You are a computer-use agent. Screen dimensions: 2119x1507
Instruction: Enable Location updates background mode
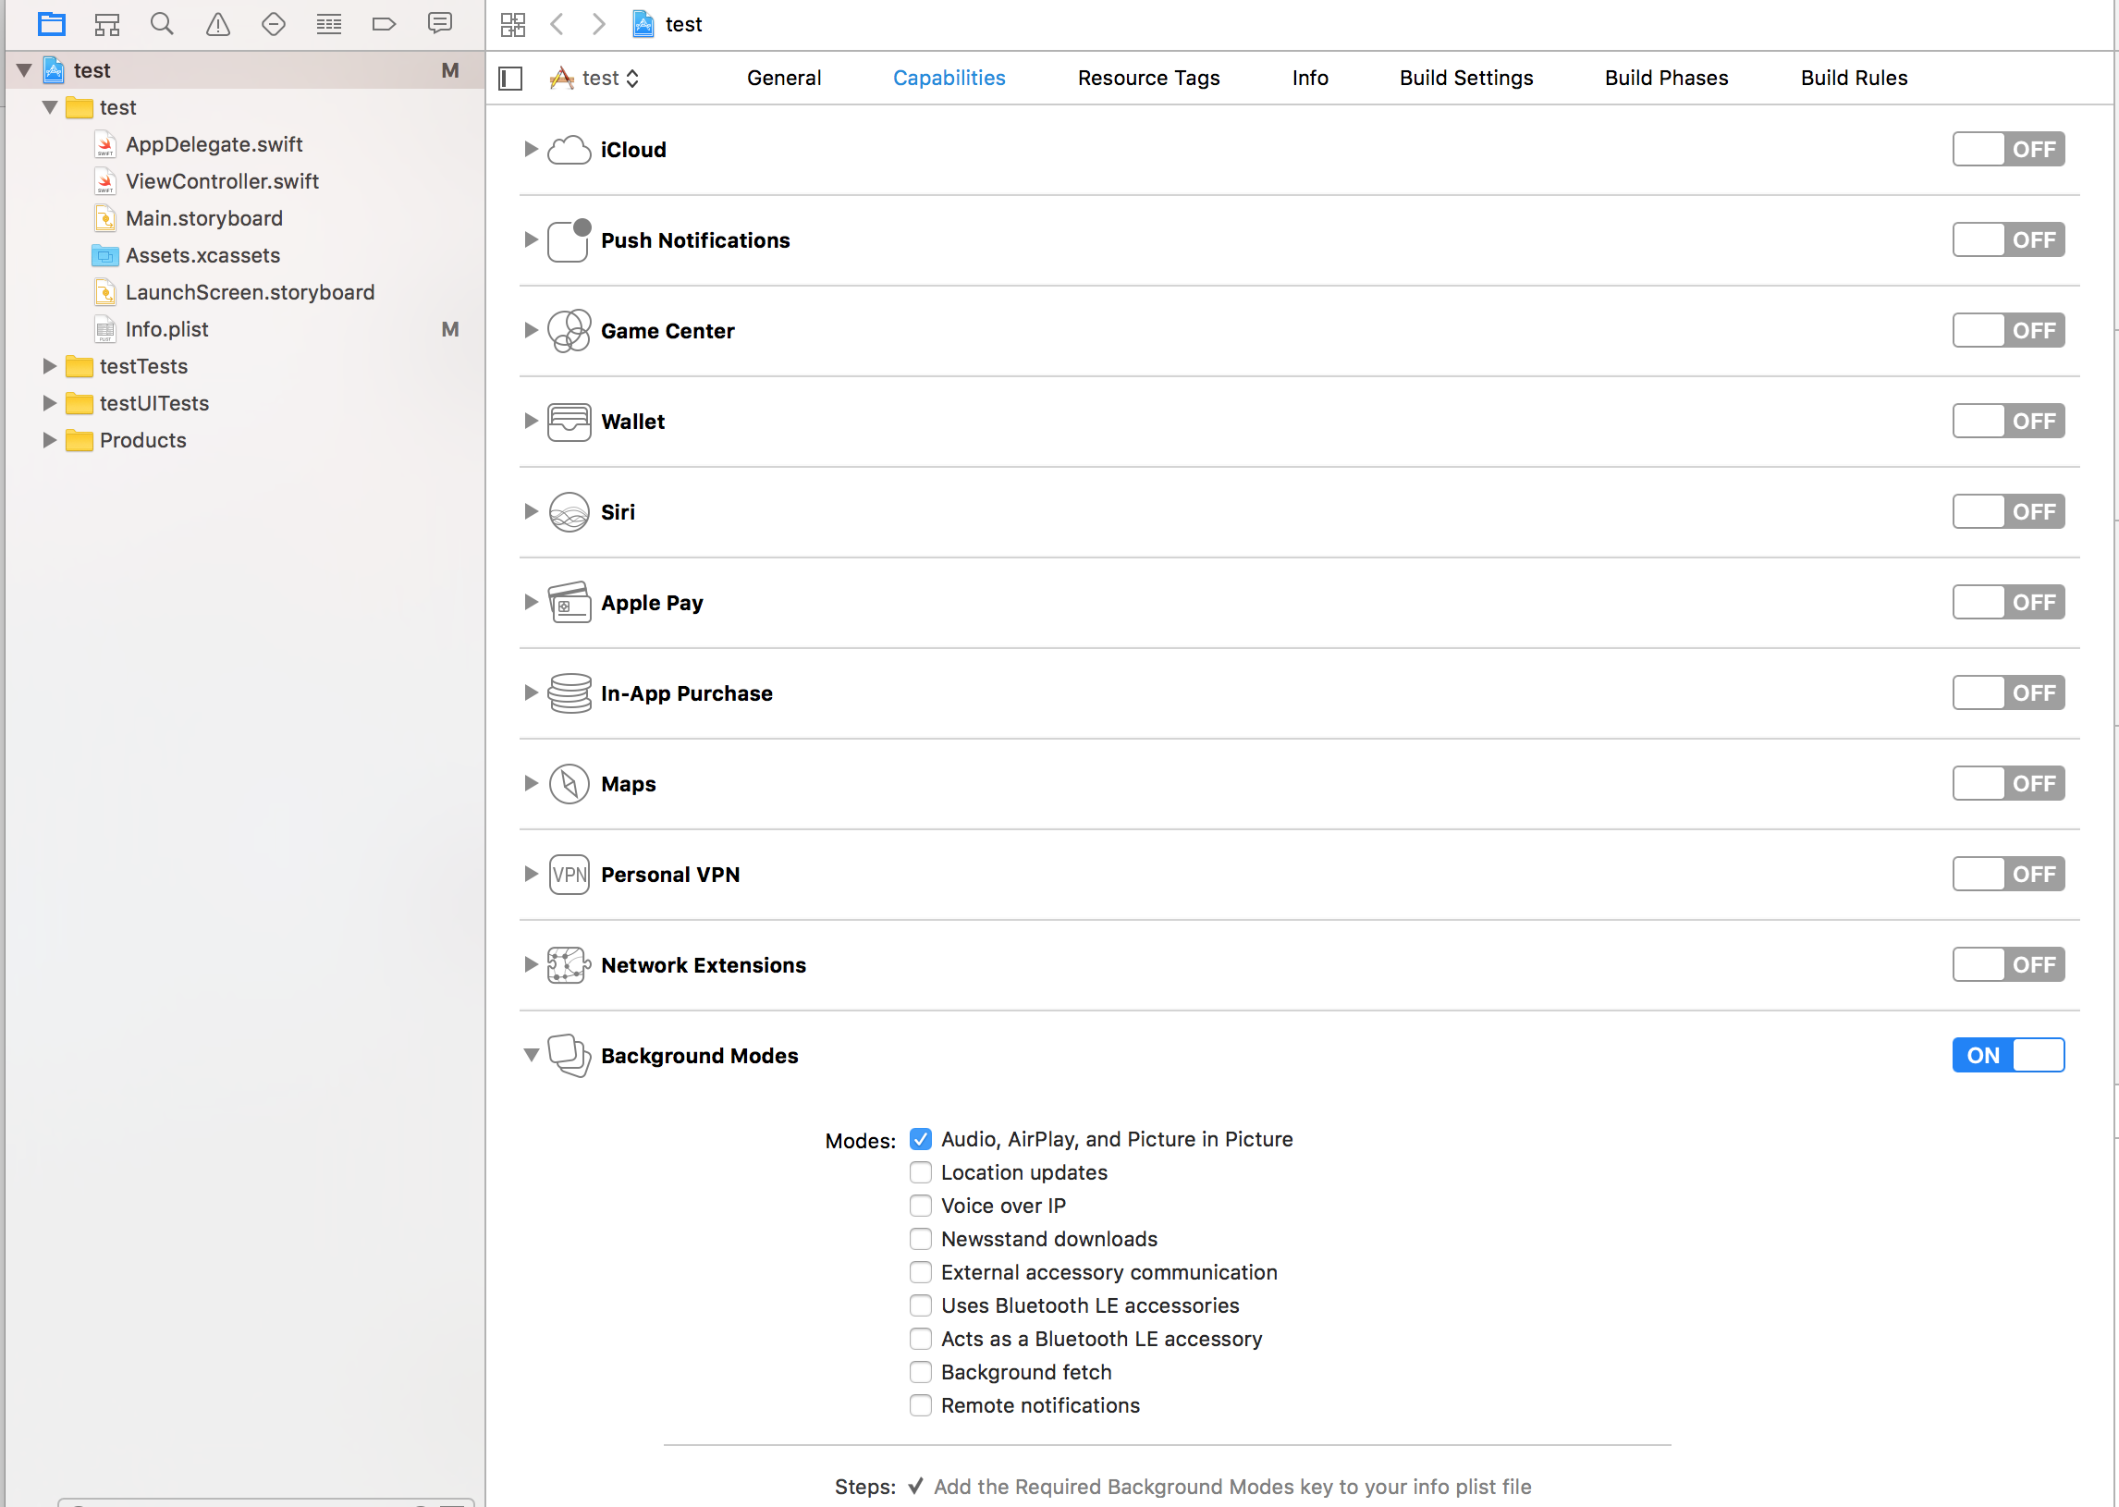point(918,1171)
